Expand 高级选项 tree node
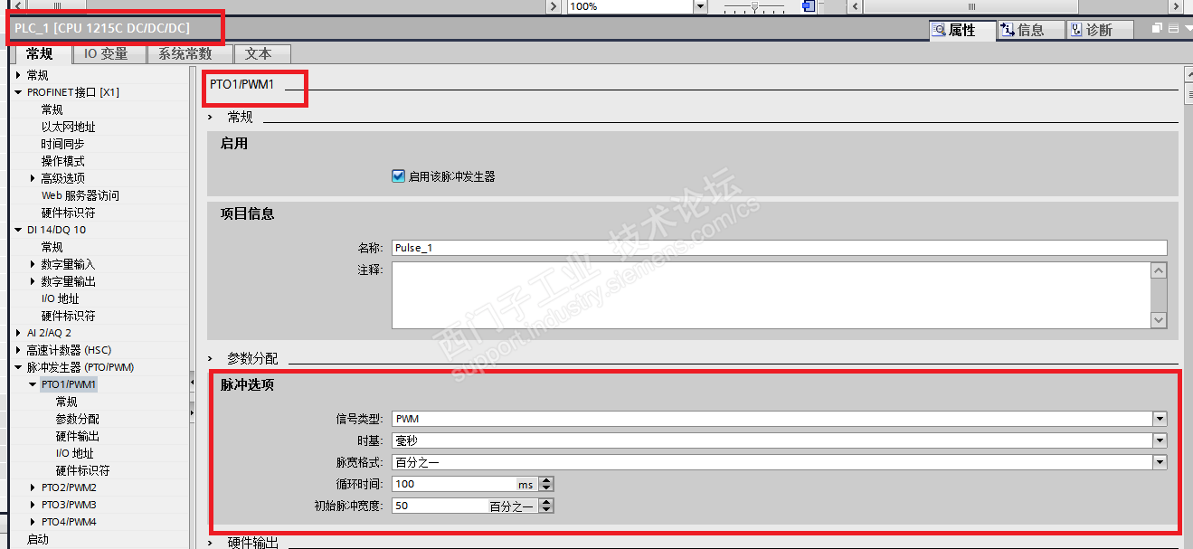This screenshot has height=549, width=1193. tap(33, 178)
